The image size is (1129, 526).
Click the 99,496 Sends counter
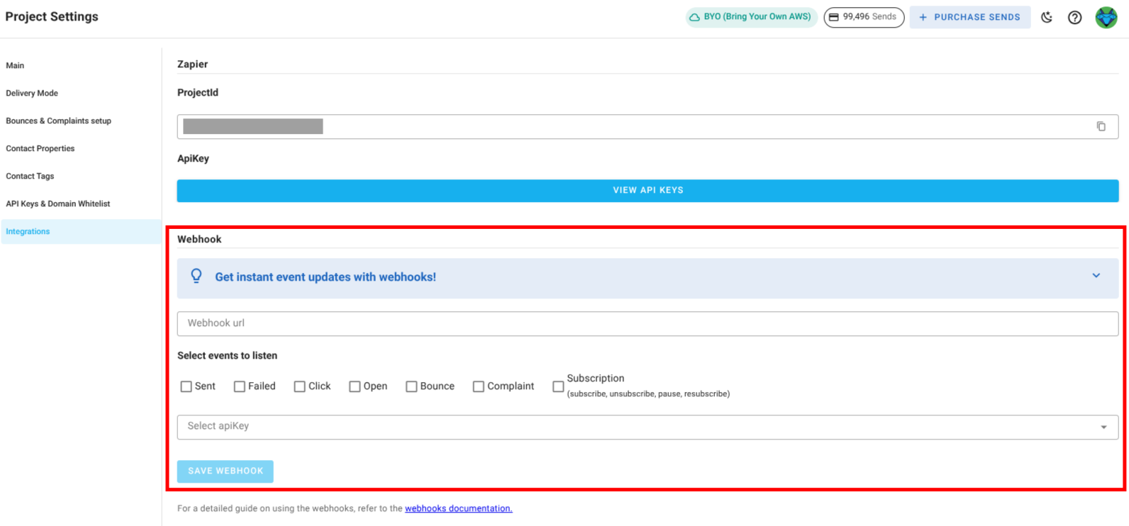coord(864,17)
